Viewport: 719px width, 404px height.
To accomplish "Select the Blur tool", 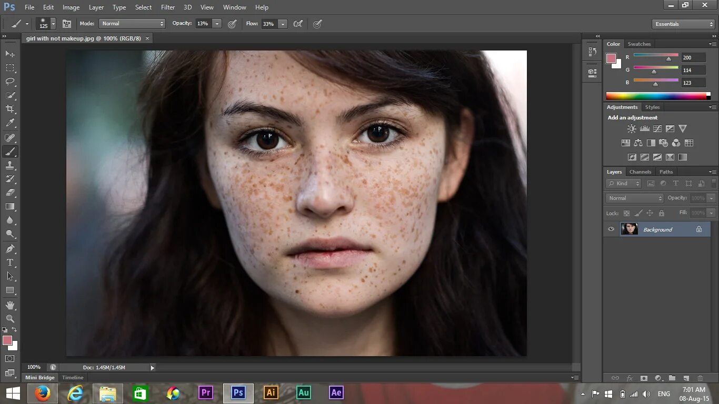I will click(x=10, y=220).
